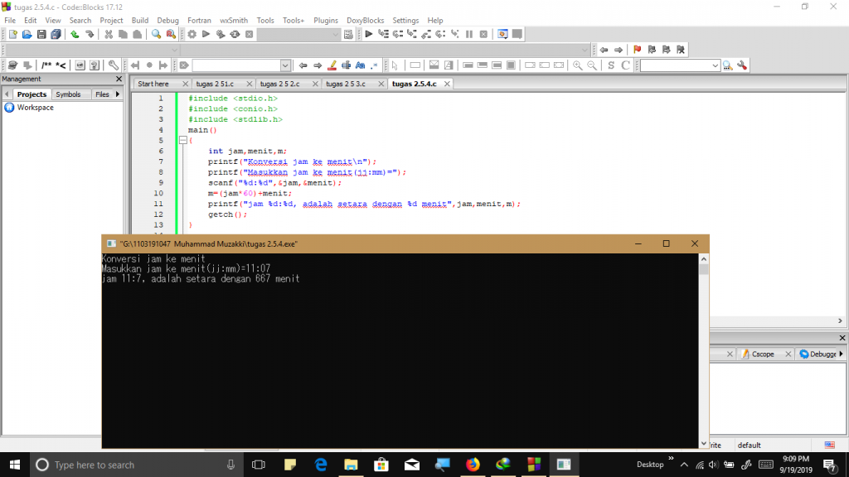The width and height of the screenshot is (849, 477).
Task: Start the debugger with the Debug/Continue icon
Action: [369, 34]
